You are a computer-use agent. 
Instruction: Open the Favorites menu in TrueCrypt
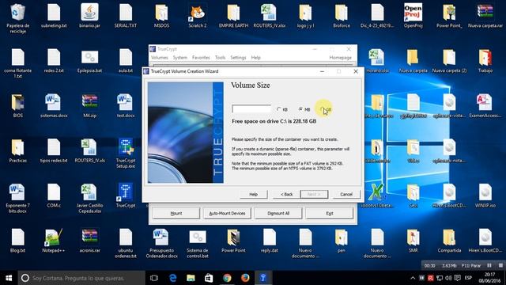(x=201, y=58)
